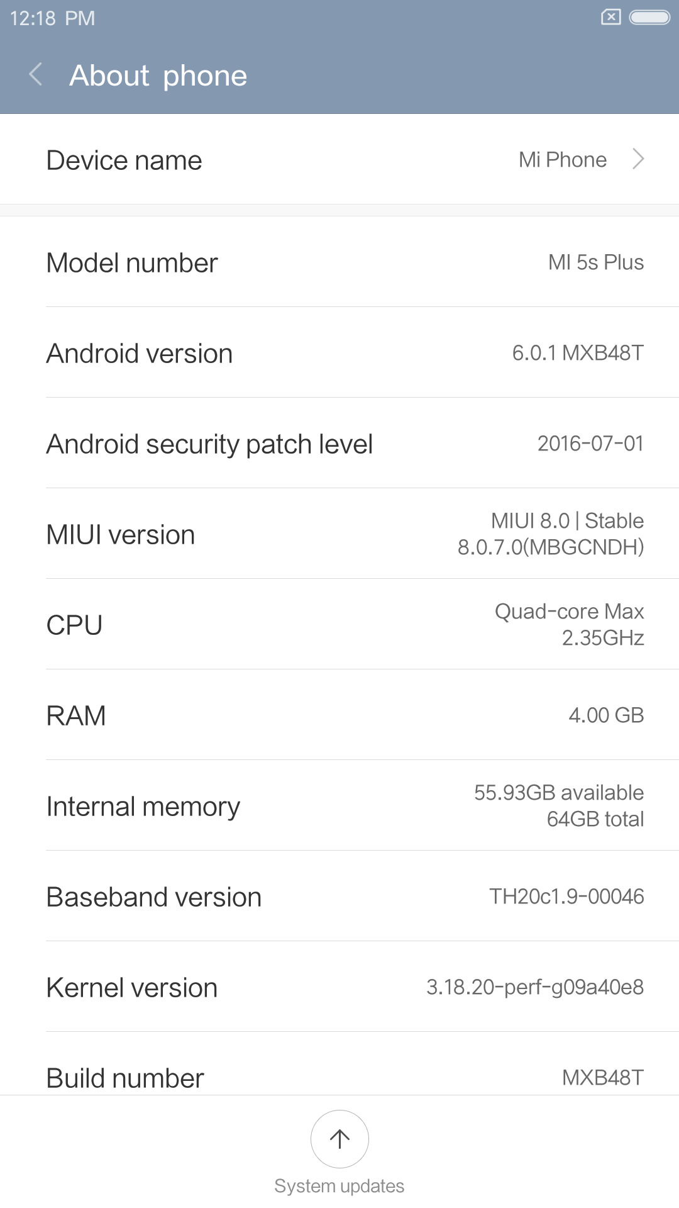
Task: Tap the Mi Phone device name value
Action: [x=562, y=160]
